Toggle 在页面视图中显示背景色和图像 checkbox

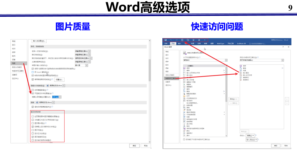coord(33,116)
